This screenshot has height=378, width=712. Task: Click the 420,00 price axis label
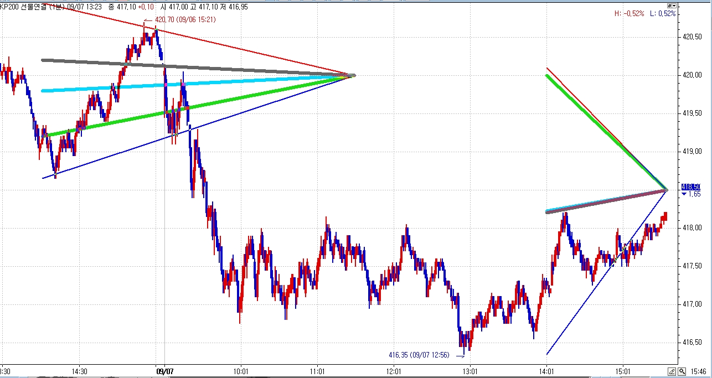(693, 75)
